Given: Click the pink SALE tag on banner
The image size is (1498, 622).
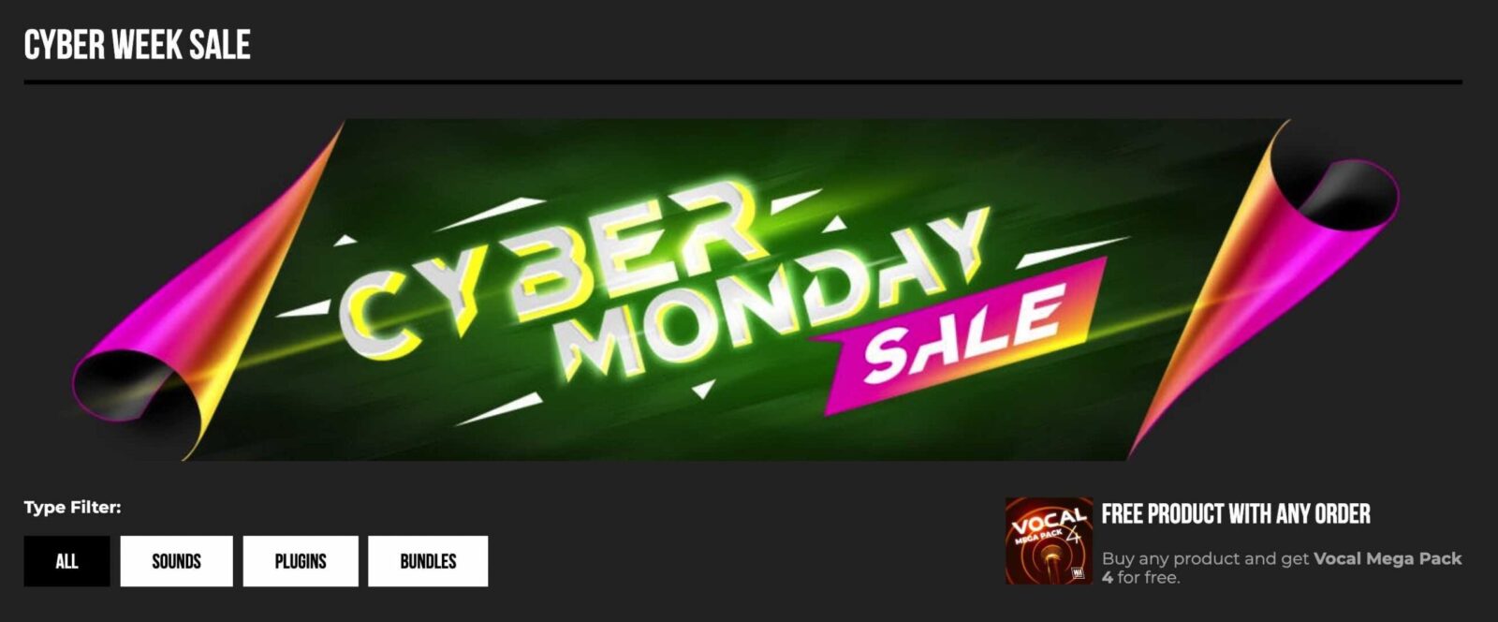Looking at the screenshot, I should tap(960, 334).
